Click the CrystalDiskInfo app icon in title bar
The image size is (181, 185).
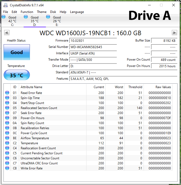tap(6, 5)
